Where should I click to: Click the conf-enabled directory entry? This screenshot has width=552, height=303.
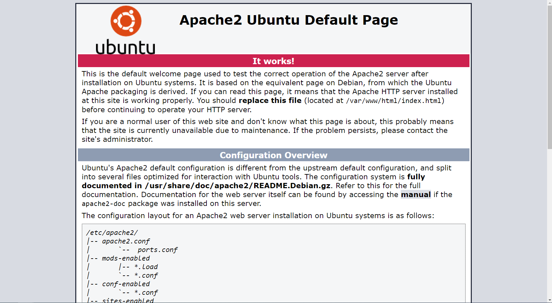click(125, 284)
